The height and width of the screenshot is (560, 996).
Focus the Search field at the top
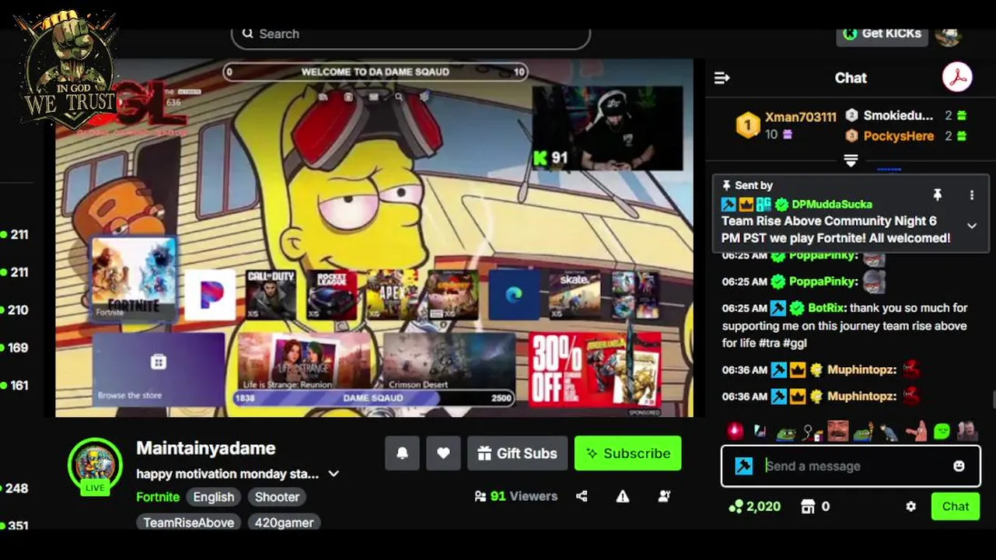tap(411, 34)
